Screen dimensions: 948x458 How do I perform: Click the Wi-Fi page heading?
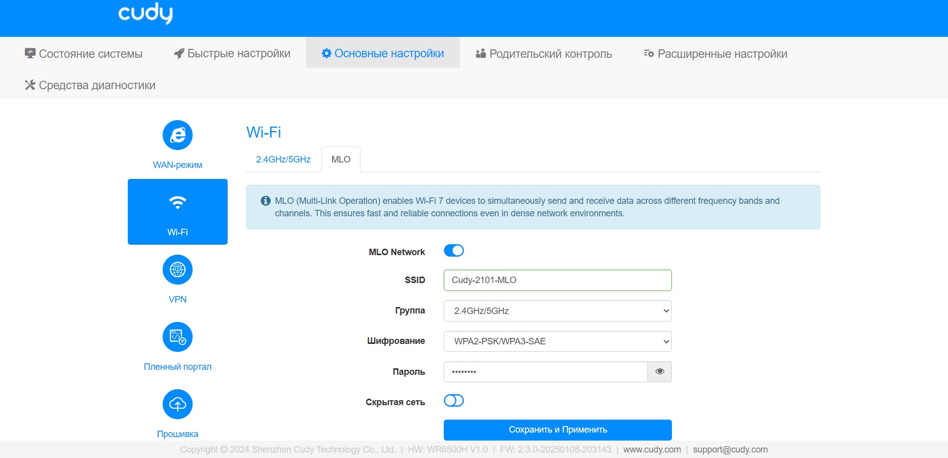[x=264, y=132]
